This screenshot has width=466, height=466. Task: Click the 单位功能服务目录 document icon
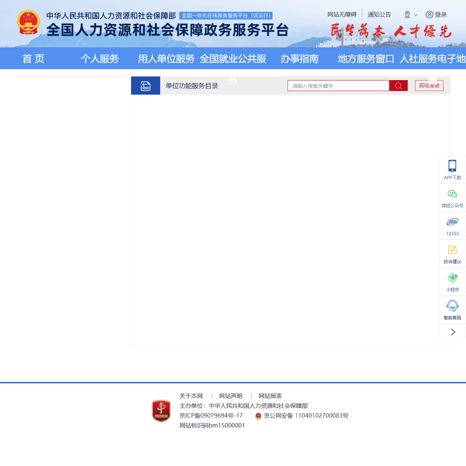coord(146,85)
